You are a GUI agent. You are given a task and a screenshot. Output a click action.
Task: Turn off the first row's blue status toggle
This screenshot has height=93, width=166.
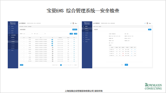pos(52,40)
